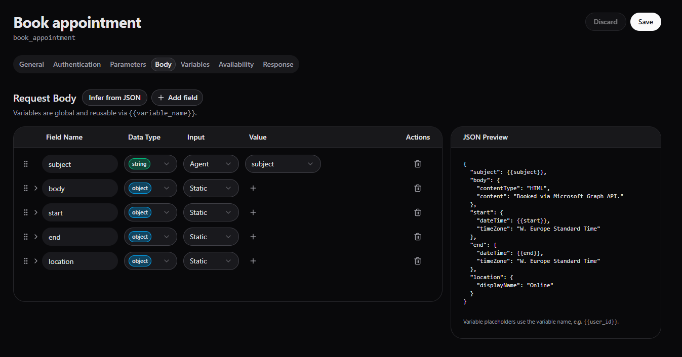The image size is (682, 357).
Task: Go to the Response tab
Action: [278, 64]
